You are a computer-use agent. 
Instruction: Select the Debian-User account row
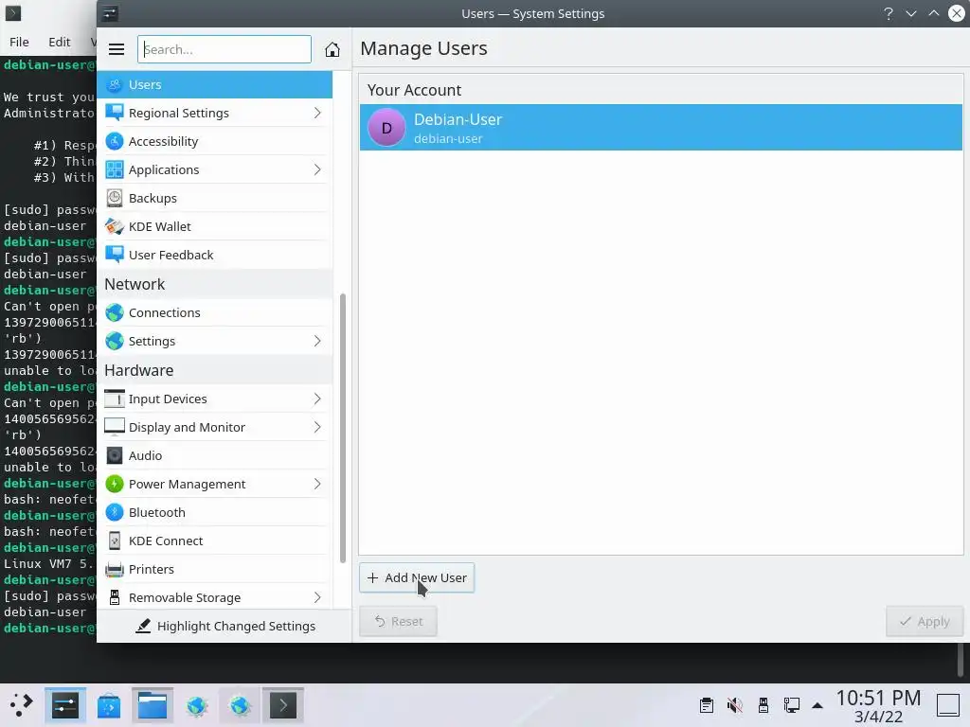tap(661, 128)
